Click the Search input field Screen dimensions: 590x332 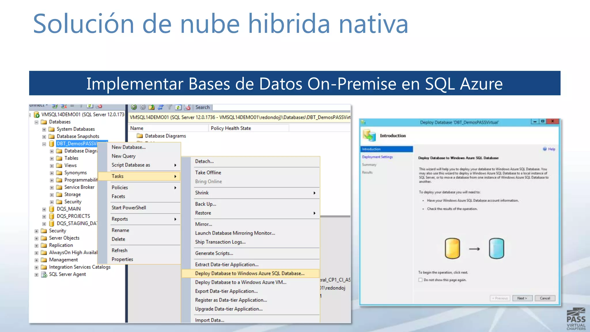[x=281, y=107]
